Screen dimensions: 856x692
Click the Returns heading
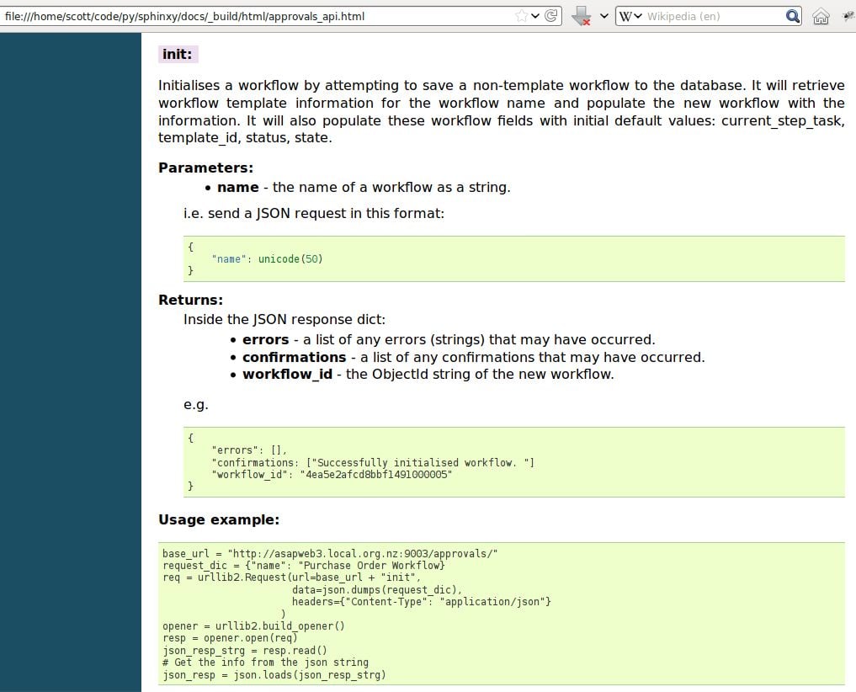(190, 300)
